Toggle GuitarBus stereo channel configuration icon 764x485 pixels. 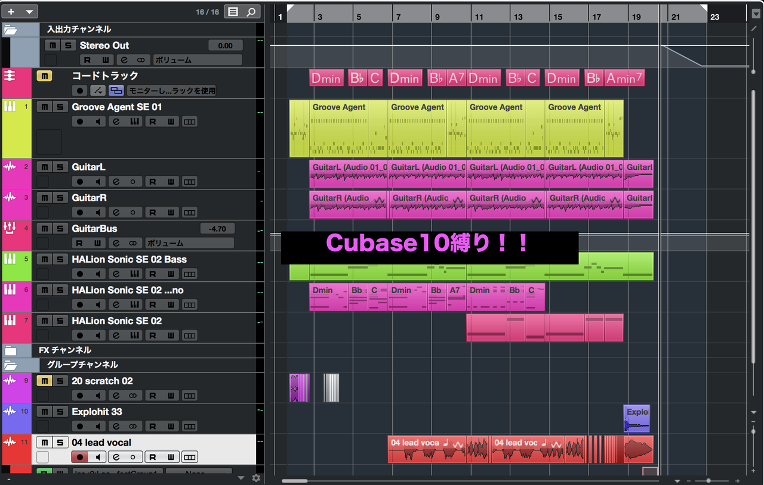pos(133,243)
